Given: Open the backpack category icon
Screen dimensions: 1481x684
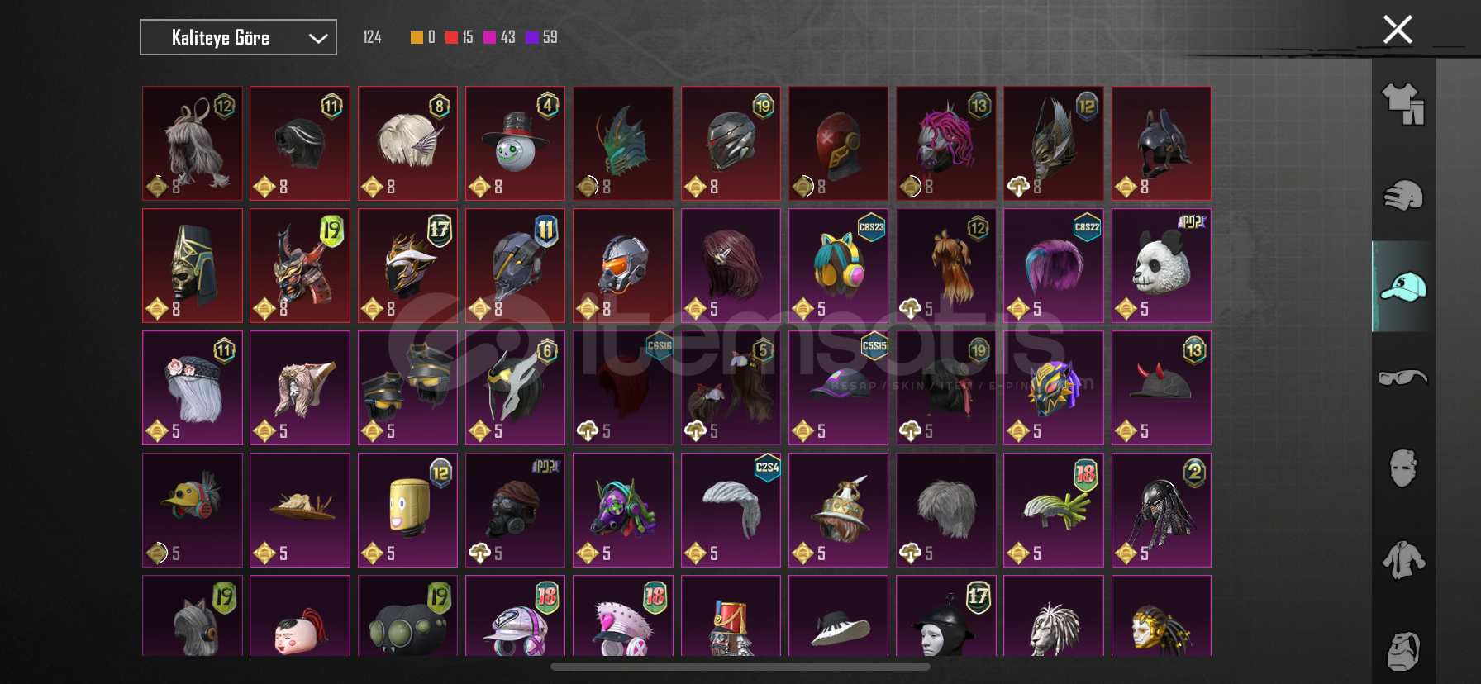Looking at the screenshot, I should 1402,651.
